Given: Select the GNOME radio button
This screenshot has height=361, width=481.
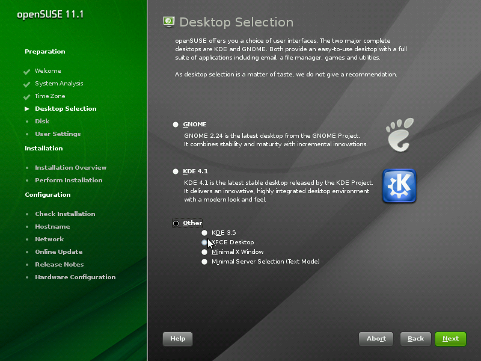Looking at the screenshot, I should (x=176, y=125).
